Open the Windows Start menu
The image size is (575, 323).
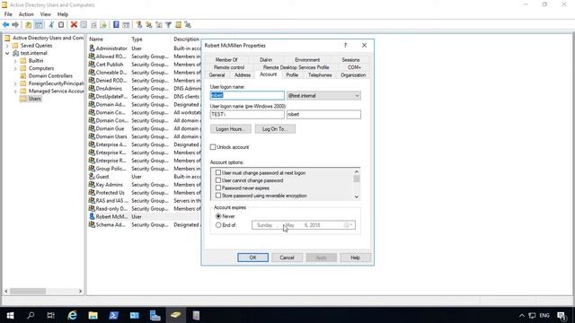(x=10, y=315)
